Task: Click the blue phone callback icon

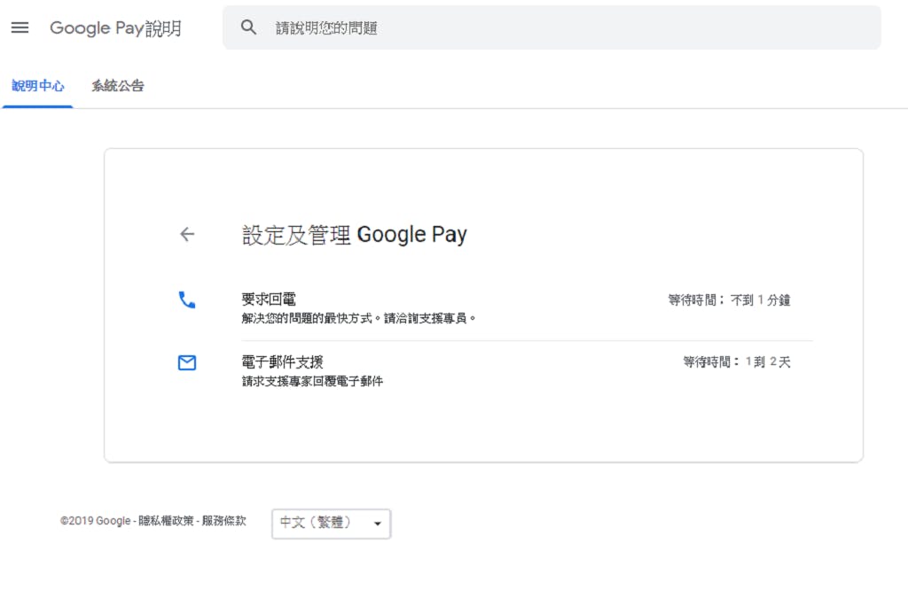Action: pos(187,299)
